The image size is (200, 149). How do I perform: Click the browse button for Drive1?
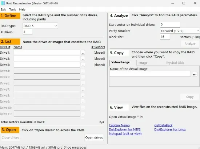pyautogui.click(x=83, y=53)
